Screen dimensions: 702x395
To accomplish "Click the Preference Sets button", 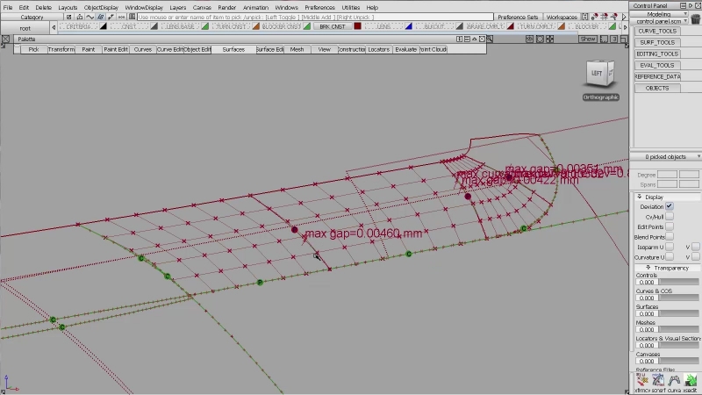I will click(x=518, y=17).
